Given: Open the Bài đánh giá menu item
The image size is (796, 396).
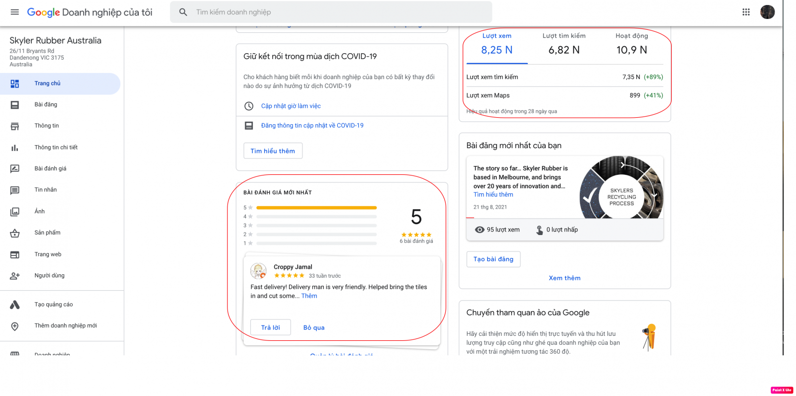Looking at the screenshot, I should click(x=60, y=169).
